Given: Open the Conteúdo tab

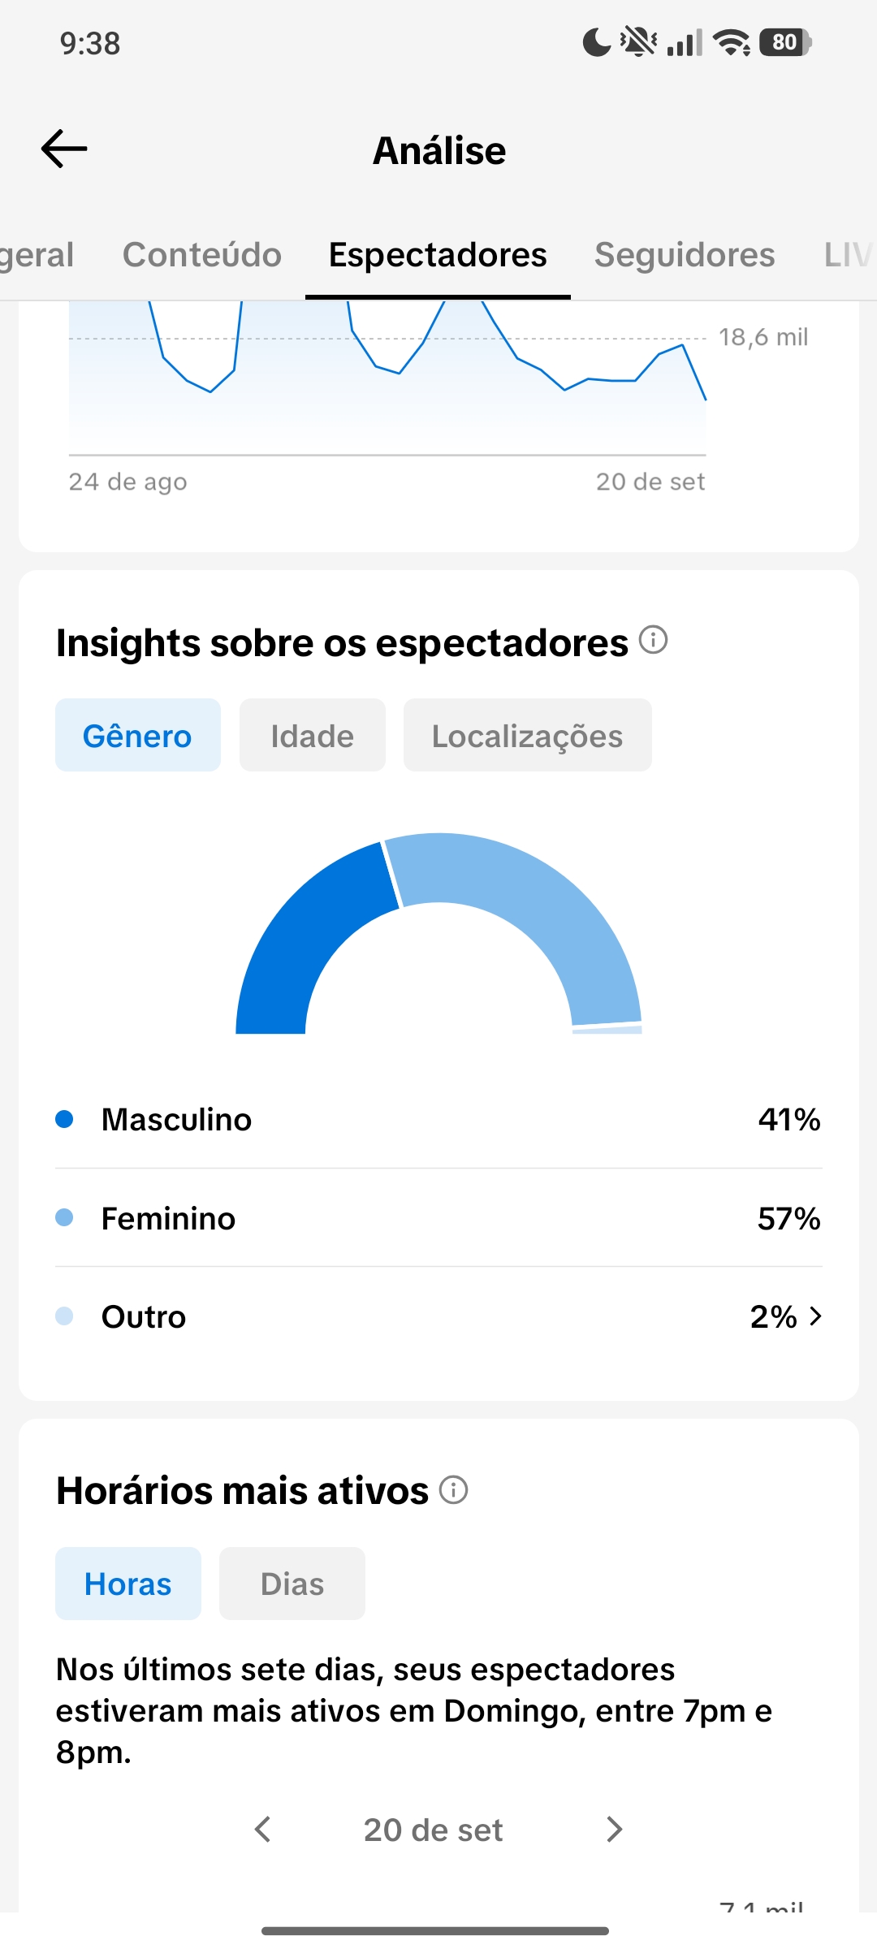Looking at the screenshot, I should tap(202, 255).
